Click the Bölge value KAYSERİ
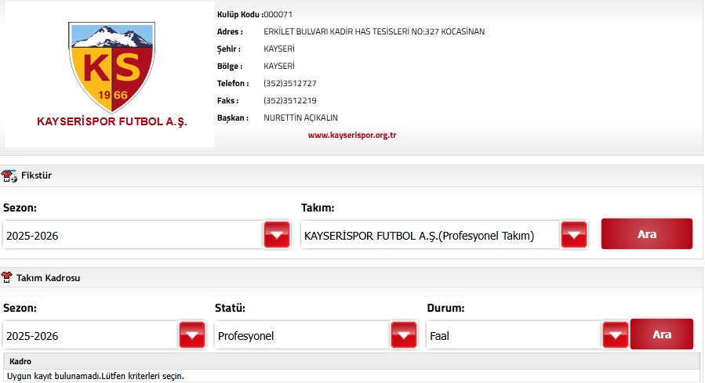 279,66
